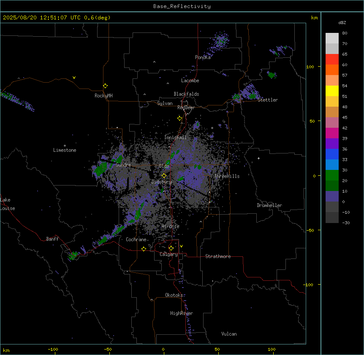Click the Okotoks map label
The width and height of the screenshot is (364, 355).
(174, 295)
